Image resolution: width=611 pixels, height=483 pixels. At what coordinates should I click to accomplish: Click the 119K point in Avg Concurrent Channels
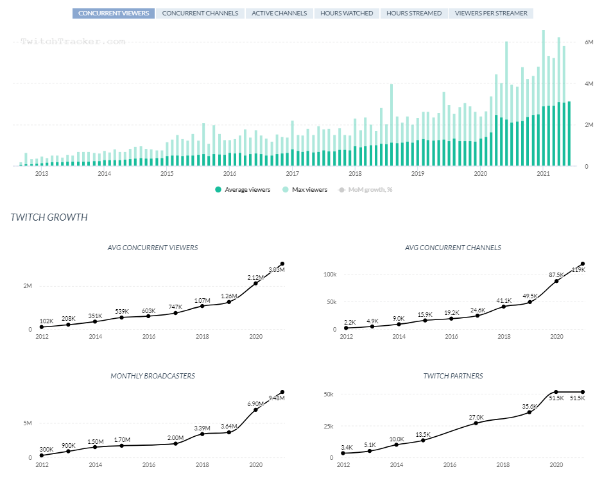point(583,264)
